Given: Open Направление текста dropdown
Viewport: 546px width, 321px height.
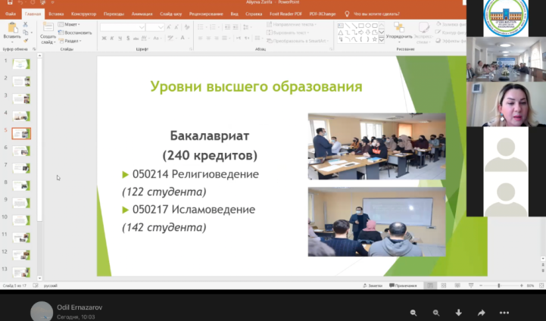Looking at the screenshot, I should click(x=292, y=24).
